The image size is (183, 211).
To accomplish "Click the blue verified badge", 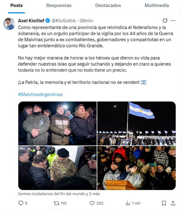I will [x=48, y=21].
